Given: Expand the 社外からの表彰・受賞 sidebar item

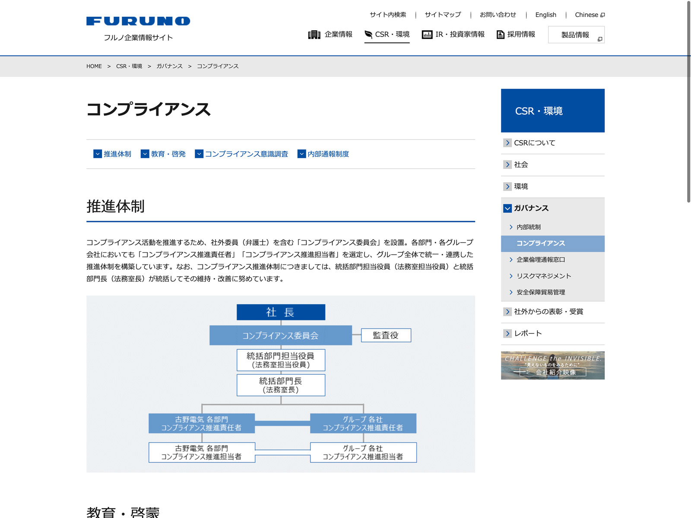Looking at the screenshot, I should coord(507,312).
